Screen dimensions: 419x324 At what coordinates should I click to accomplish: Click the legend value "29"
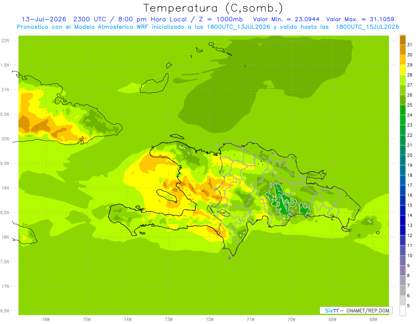410,65
